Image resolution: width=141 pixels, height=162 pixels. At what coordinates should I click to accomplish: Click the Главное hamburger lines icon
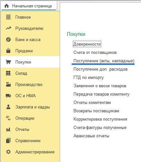(x=8, y=17)
